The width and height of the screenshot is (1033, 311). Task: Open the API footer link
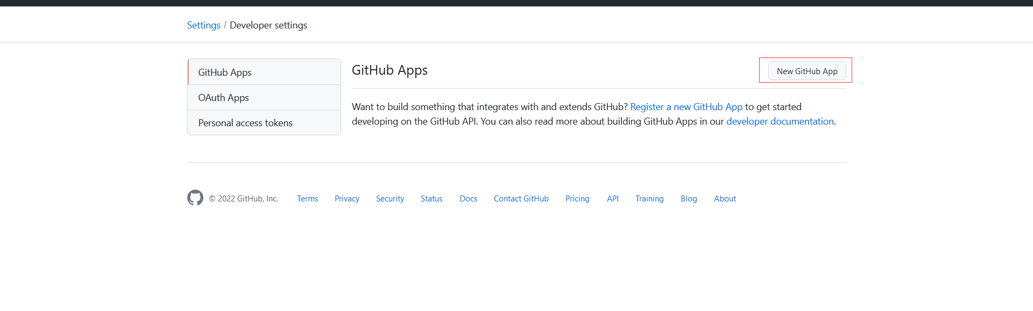coord(613,199)
